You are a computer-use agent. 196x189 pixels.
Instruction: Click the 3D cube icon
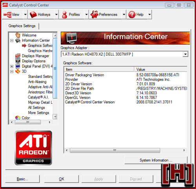click(x=18, y=71)
